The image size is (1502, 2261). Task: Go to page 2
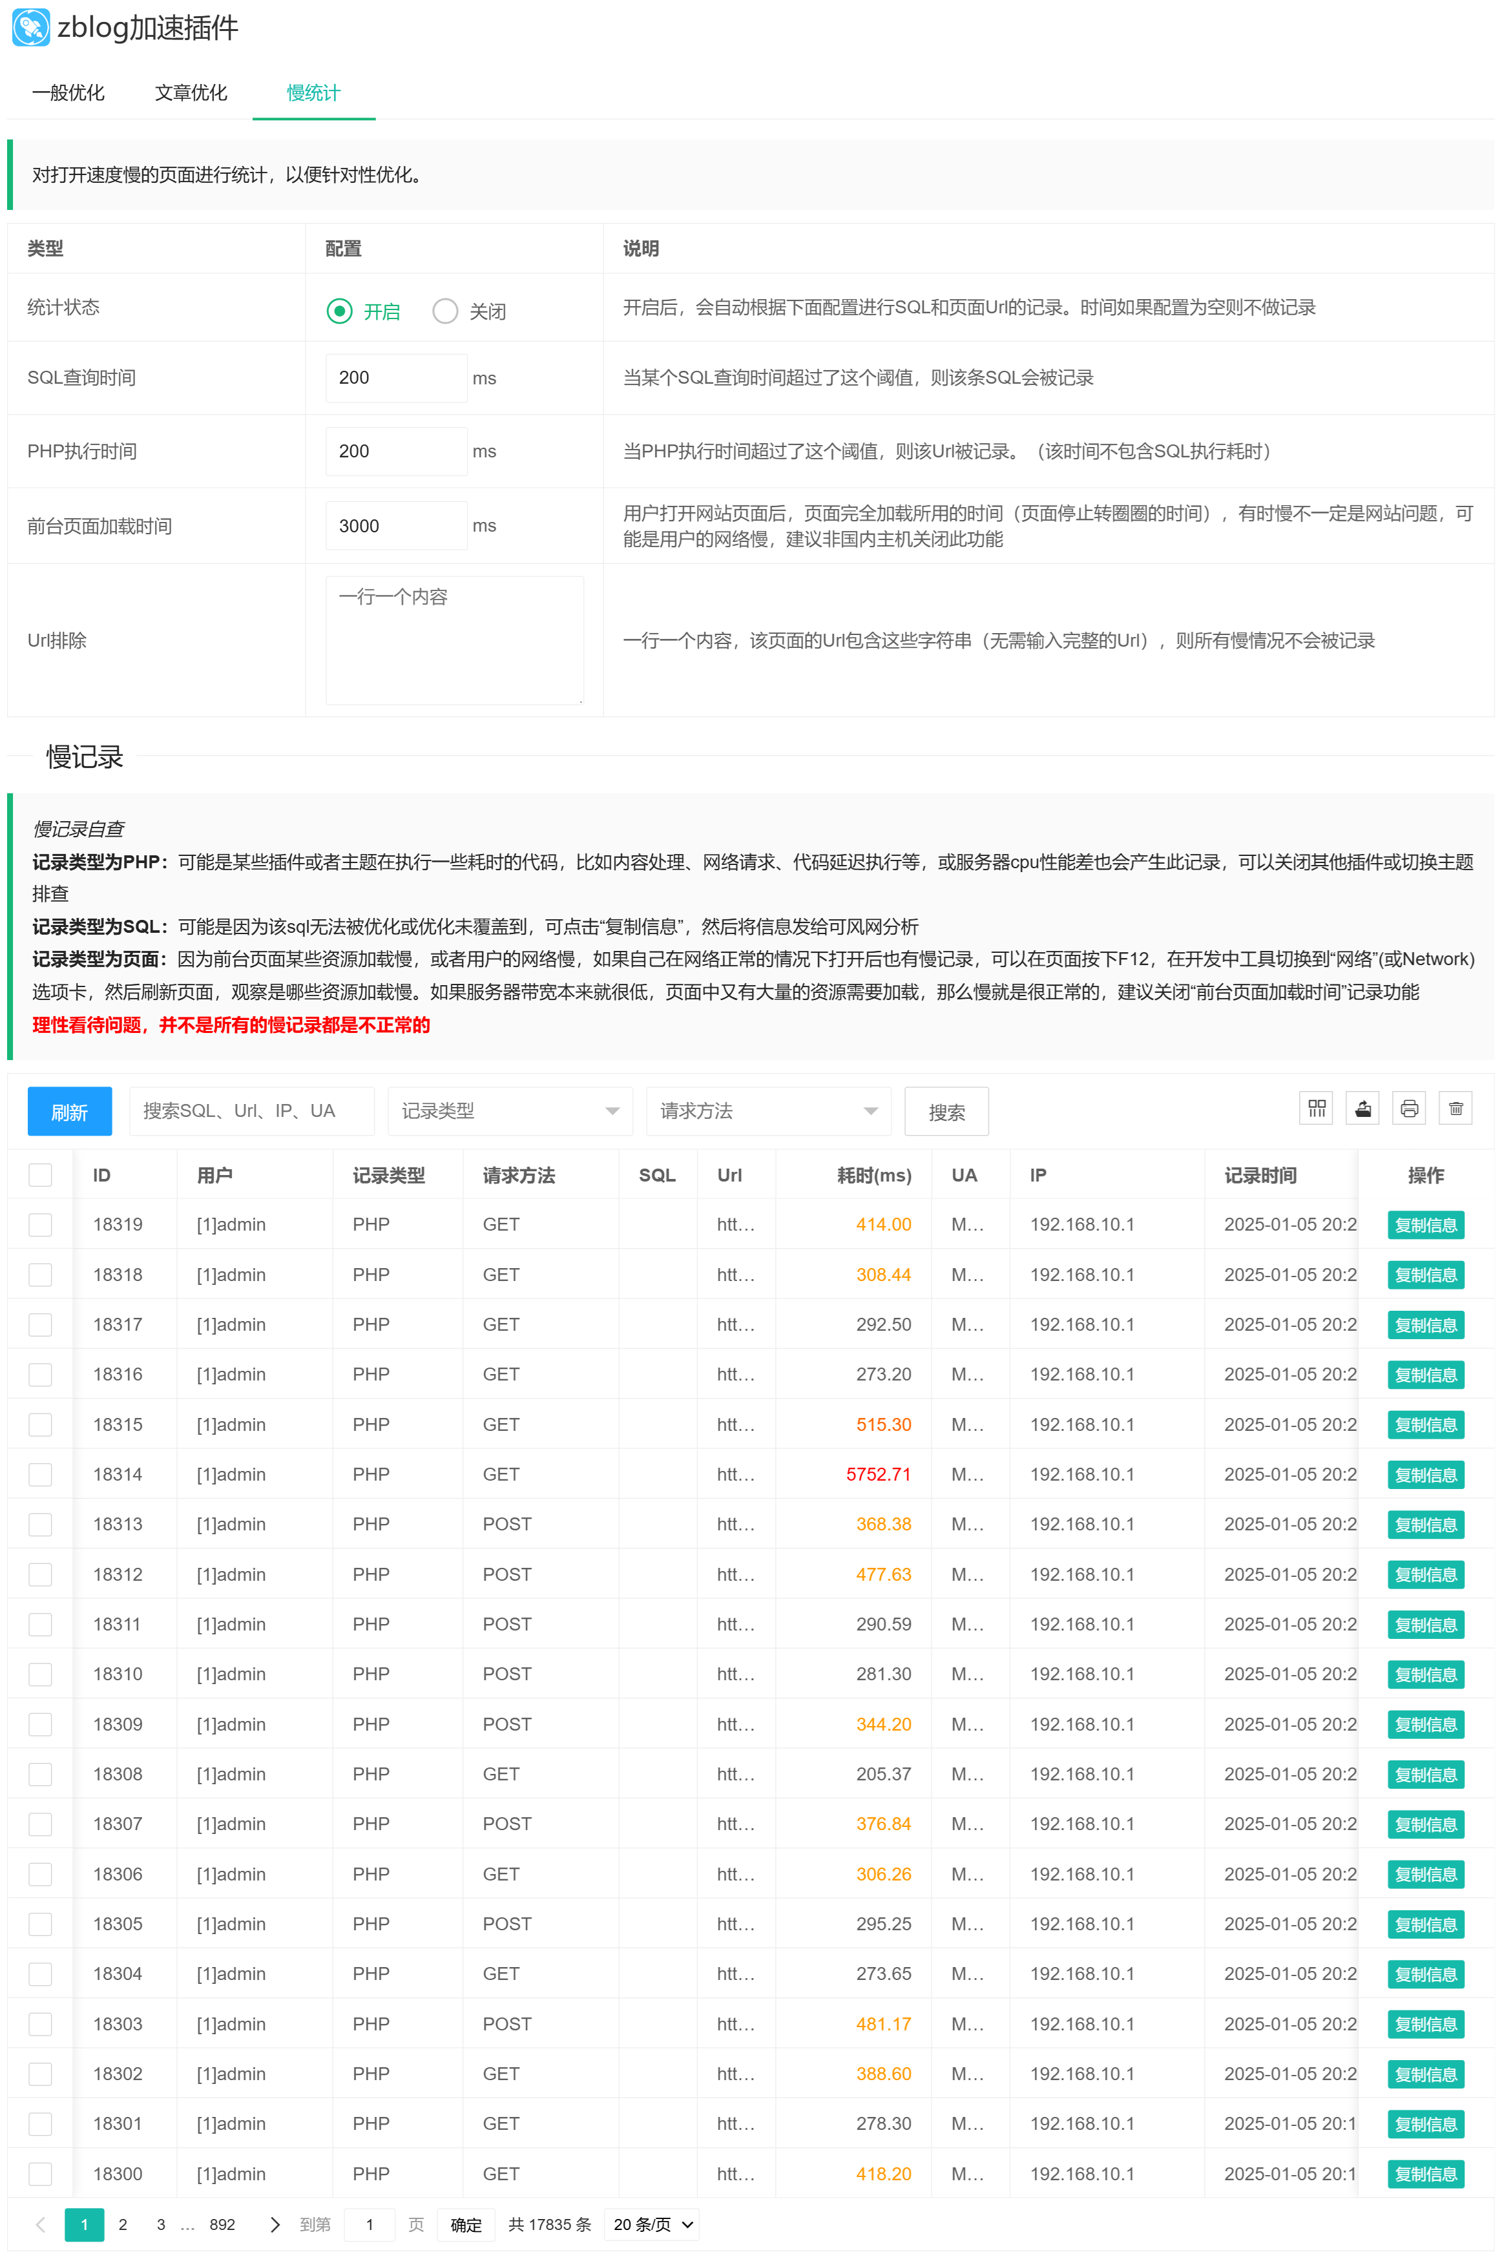click(123, 2224)
